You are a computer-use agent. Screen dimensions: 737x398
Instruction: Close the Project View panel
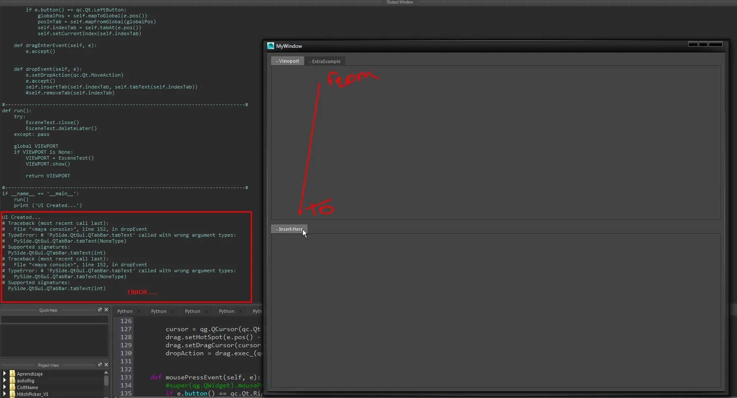pyautogui.click(x=106, y=365)
